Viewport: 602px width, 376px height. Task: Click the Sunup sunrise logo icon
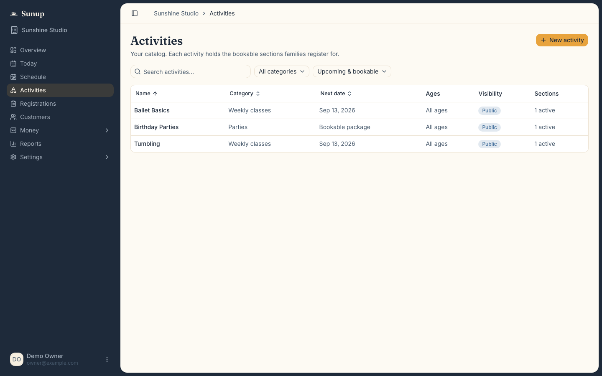pyautogui.click(x=14, y=14)
